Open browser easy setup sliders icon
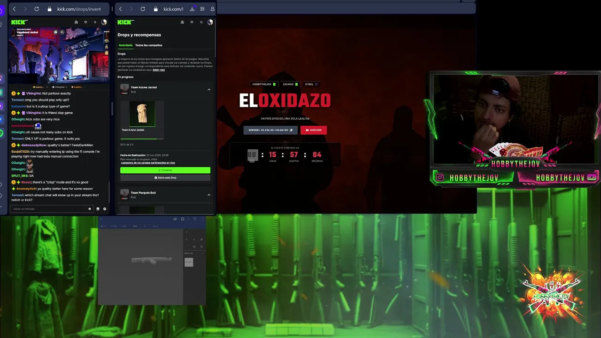 pos(202,9)
